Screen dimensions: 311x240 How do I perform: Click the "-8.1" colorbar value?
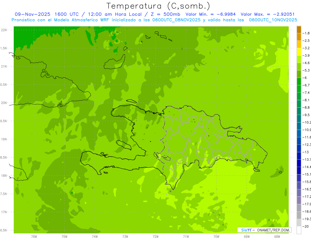point(307,100)
